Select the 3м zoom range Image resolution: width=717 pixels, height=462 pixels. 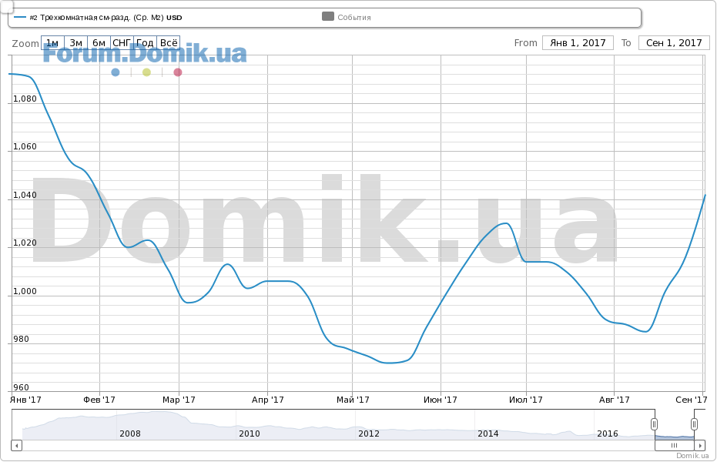click(x=76, y=43)
